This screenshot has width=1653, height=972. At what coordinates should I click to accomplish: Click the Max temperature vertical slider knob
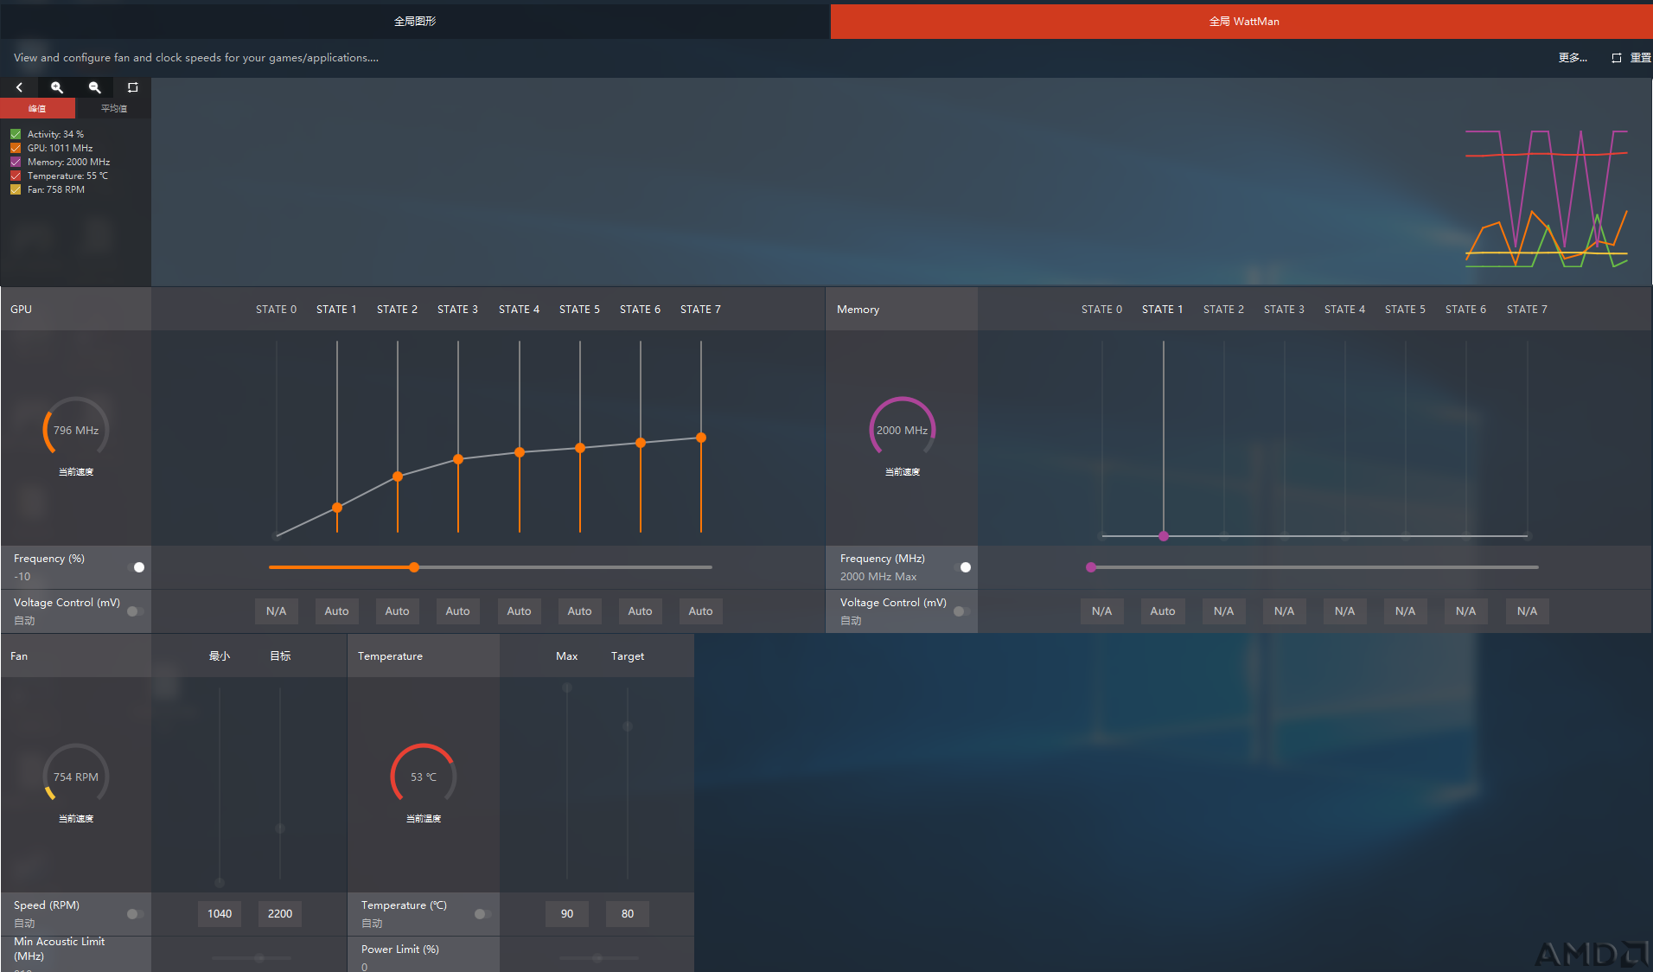[x=567, y=688]
